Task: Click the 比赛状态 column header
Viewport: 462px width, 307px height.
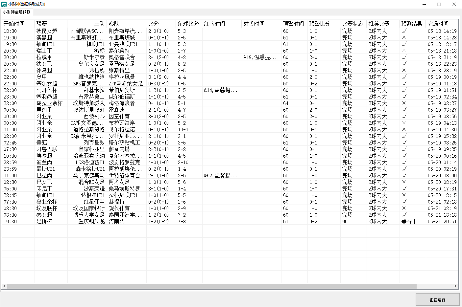Action: click(353, 24)
